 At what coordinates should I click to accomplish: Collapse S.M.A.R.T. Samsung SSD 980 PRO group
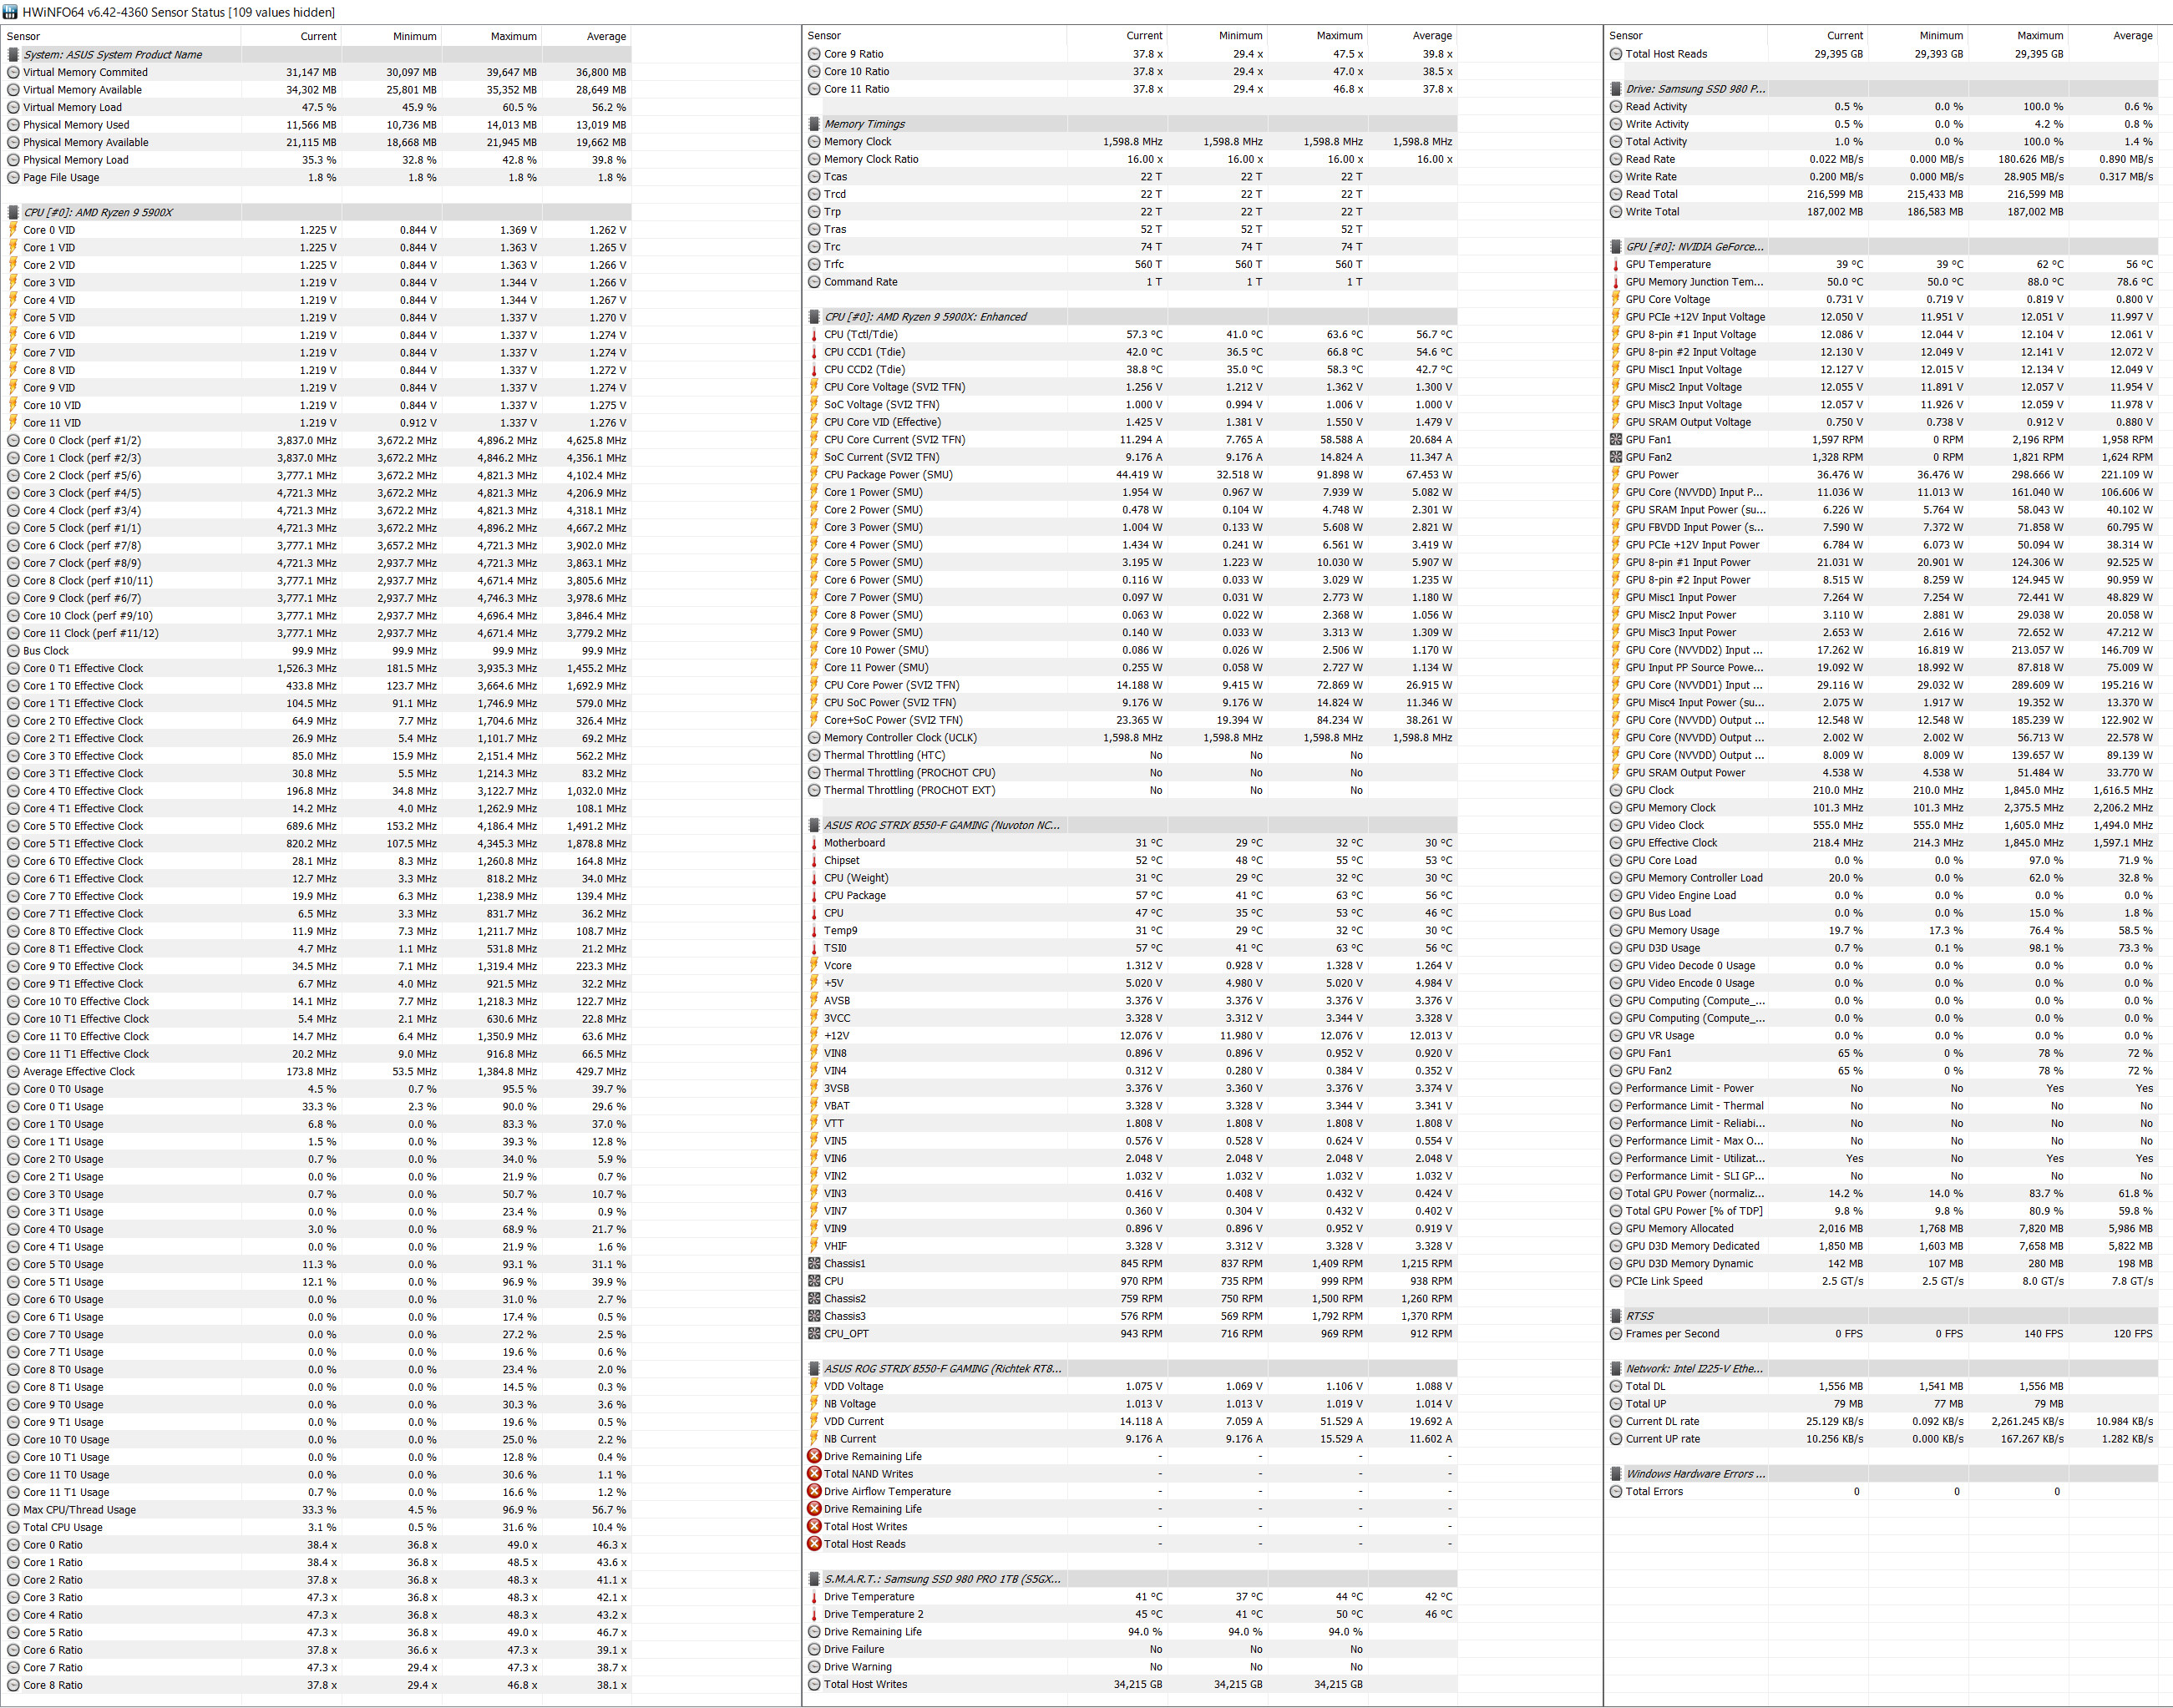pos(941,1579)
